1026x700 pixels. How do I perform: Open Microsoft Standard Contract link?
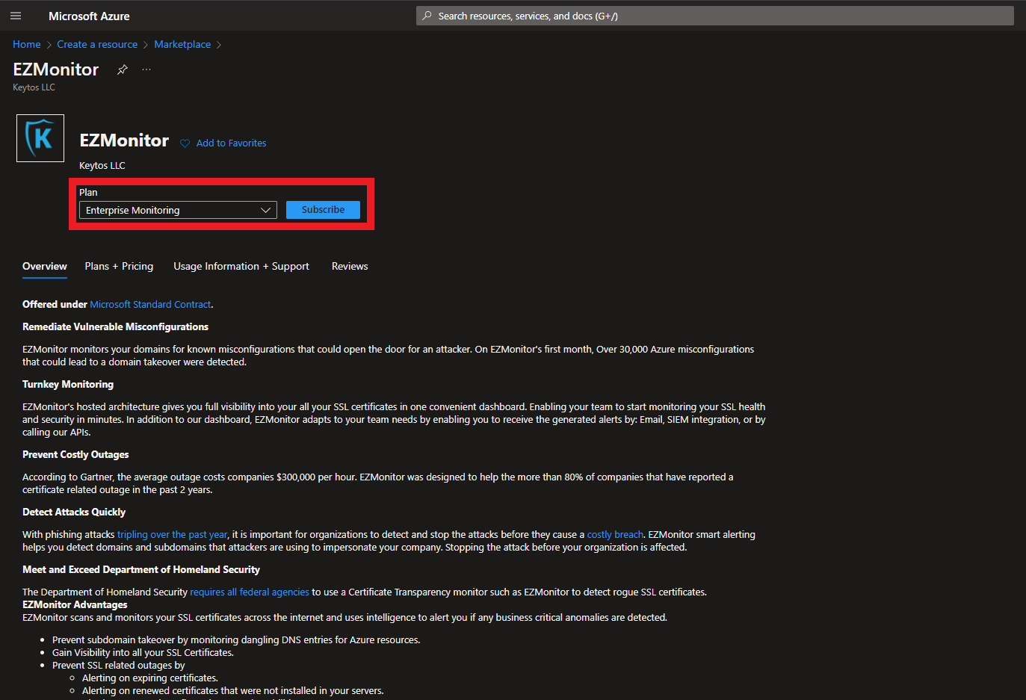tap(150, 305)
